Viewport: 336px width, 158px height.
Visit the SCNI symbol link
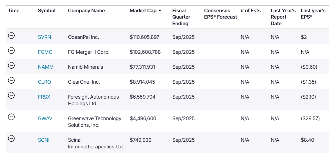click(44, 140)
